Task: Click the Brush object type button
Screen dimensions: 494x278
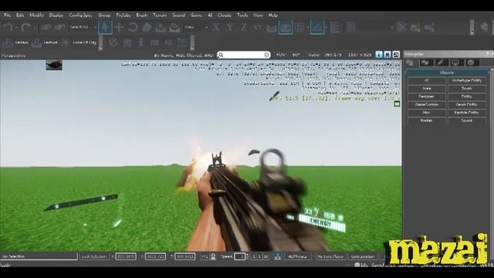Action: pyautogui.click(x=466, y=89)
